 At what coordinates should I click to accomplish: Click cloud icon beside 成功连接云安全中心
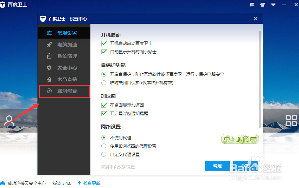3,183
